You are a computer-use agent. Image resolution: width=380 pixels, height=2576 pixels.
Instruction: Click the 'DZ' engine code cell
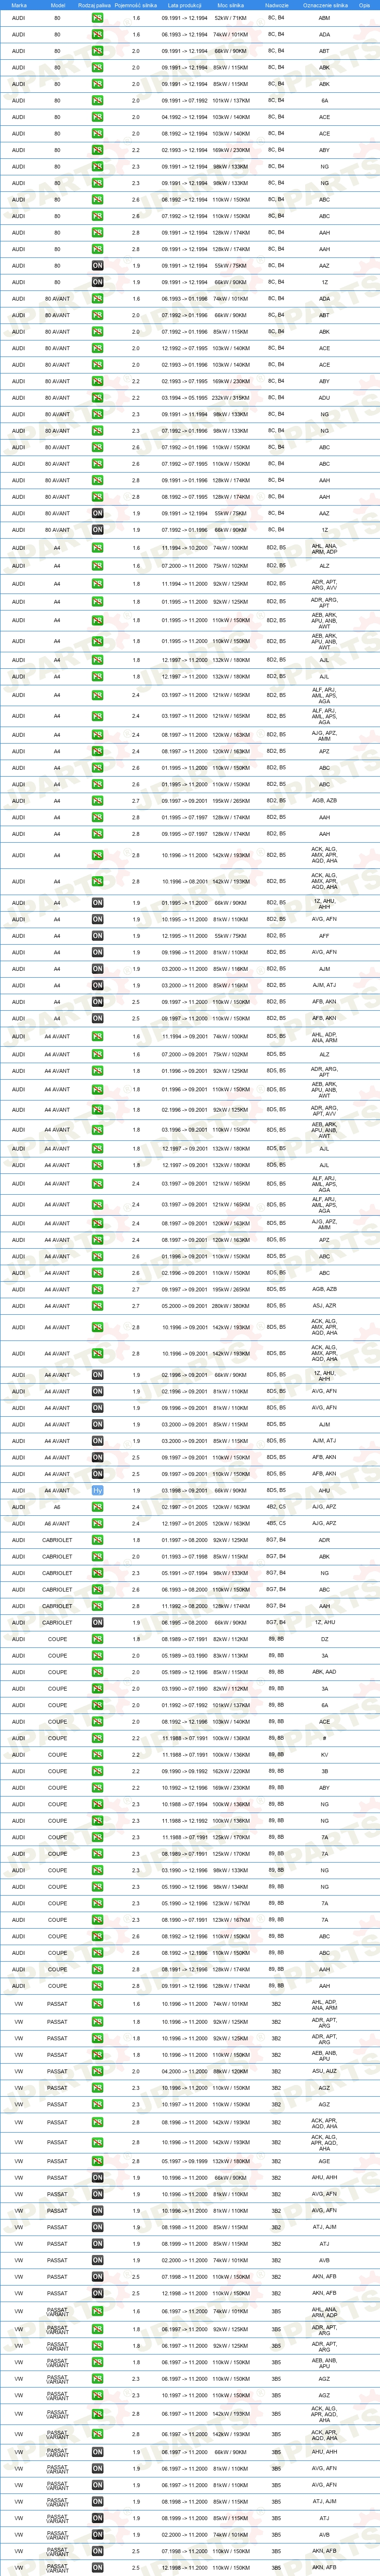coord(324,1639)
